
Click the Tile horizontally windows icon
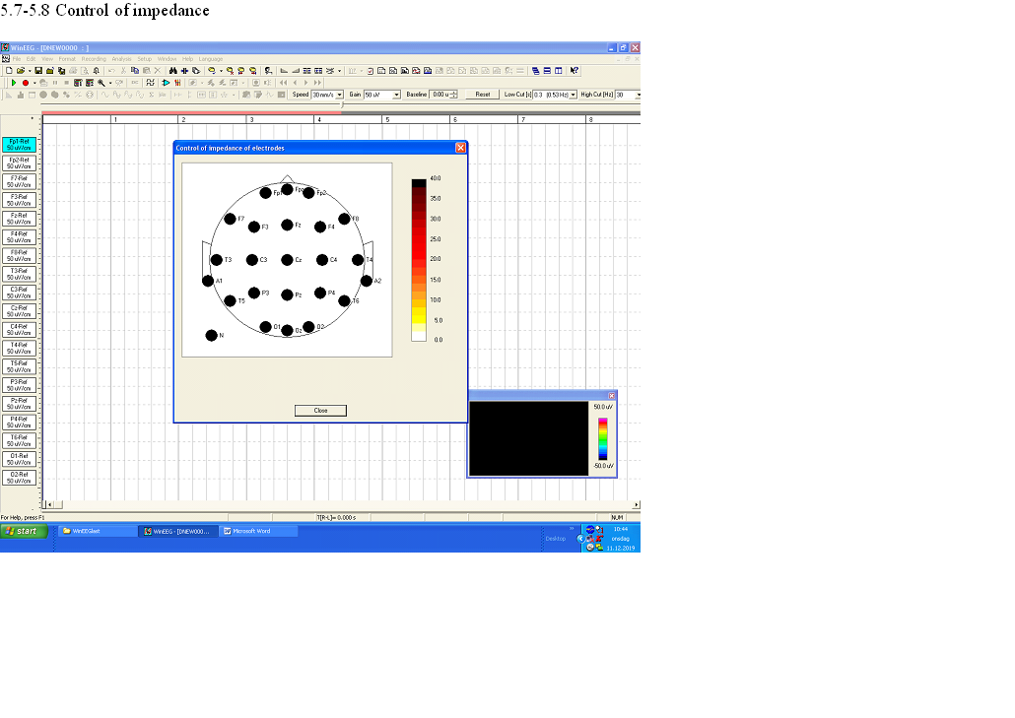(x=547, y=71)
